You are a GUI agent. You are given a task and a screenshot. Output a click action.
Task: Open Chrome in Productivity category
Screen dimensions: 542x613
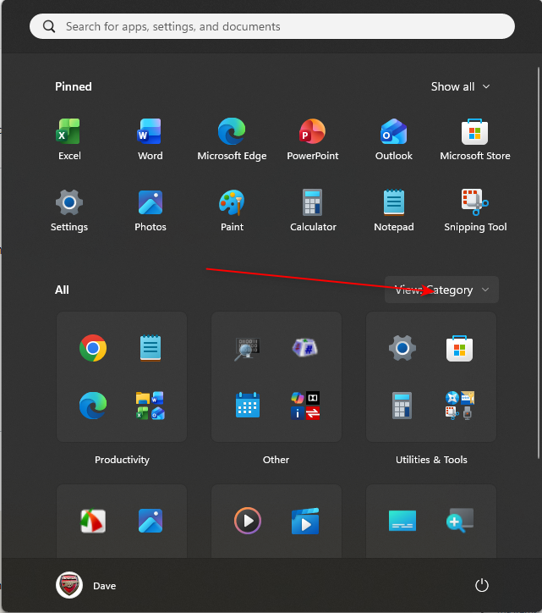(93, 348)
